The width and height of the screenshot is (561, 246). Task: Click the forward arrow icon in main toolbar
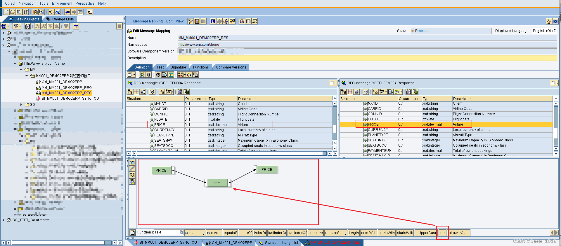click(x=74, y=12)
